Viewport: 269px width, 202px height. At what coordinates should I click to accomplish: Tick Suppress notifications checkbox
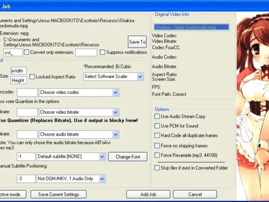102,52
